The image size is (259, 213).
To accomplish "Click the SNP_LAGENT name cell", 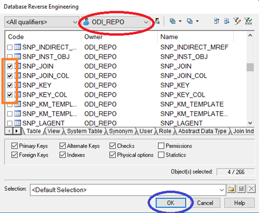I will (x=182, y=123).
